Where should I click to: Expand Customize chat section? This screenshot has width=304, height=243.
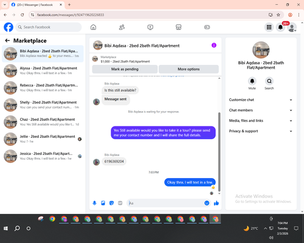pos(261,100)
